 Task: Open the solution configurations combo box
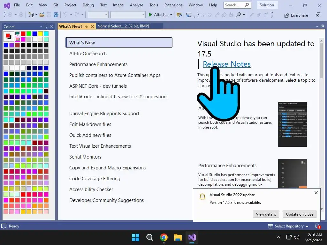click(98, 15)
